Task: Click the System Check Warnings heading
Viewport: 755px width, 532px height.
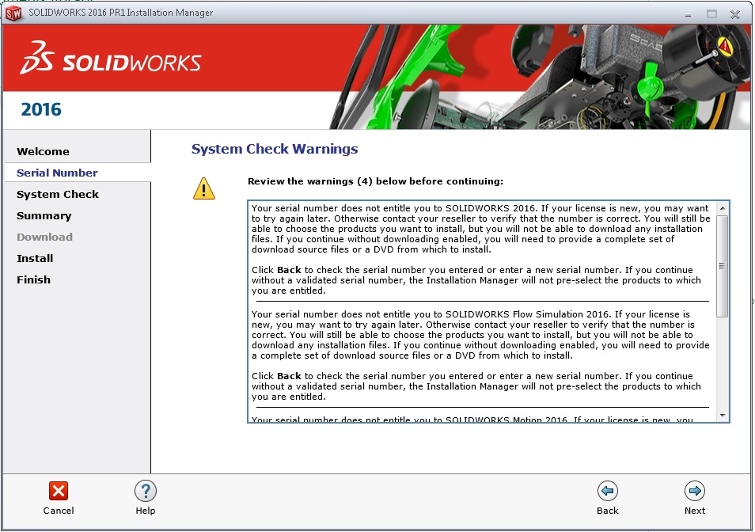Action: [x=275, y=150]
